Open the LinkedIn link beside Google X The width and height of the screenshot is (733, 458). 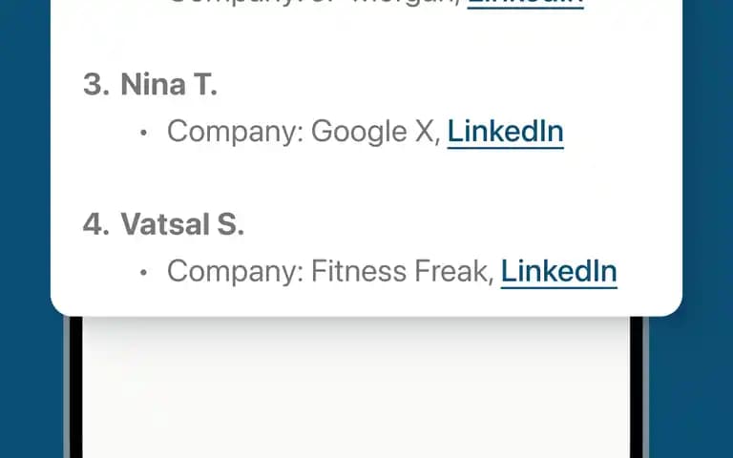(x=505, y=132)
